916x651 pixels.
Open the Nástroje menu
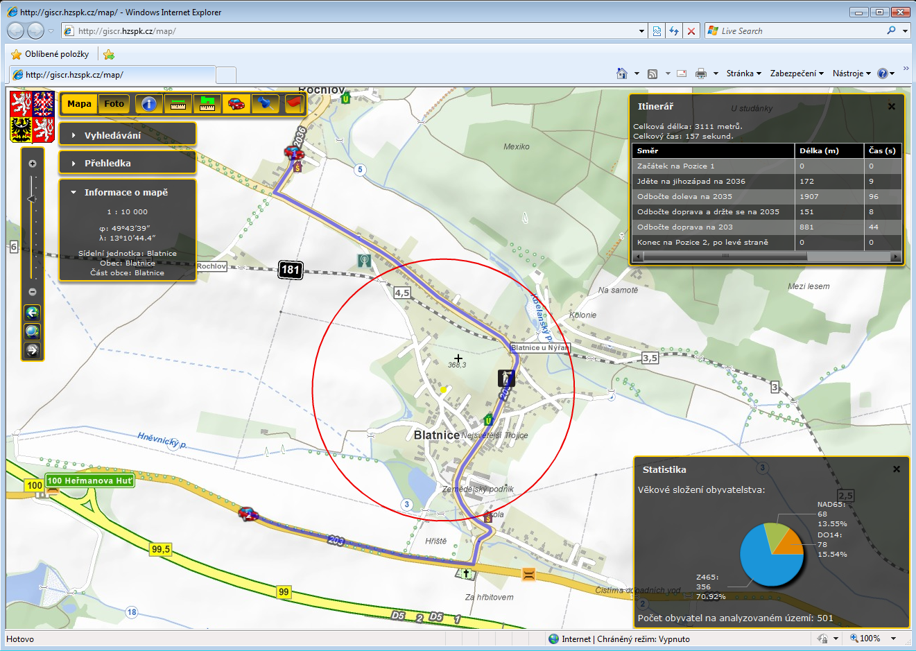851,73
